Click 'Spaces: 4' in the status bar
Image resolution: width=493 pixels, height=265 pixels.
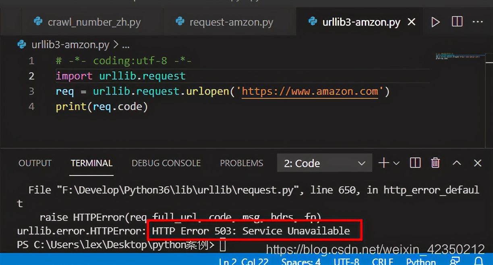tap(300, 261)
